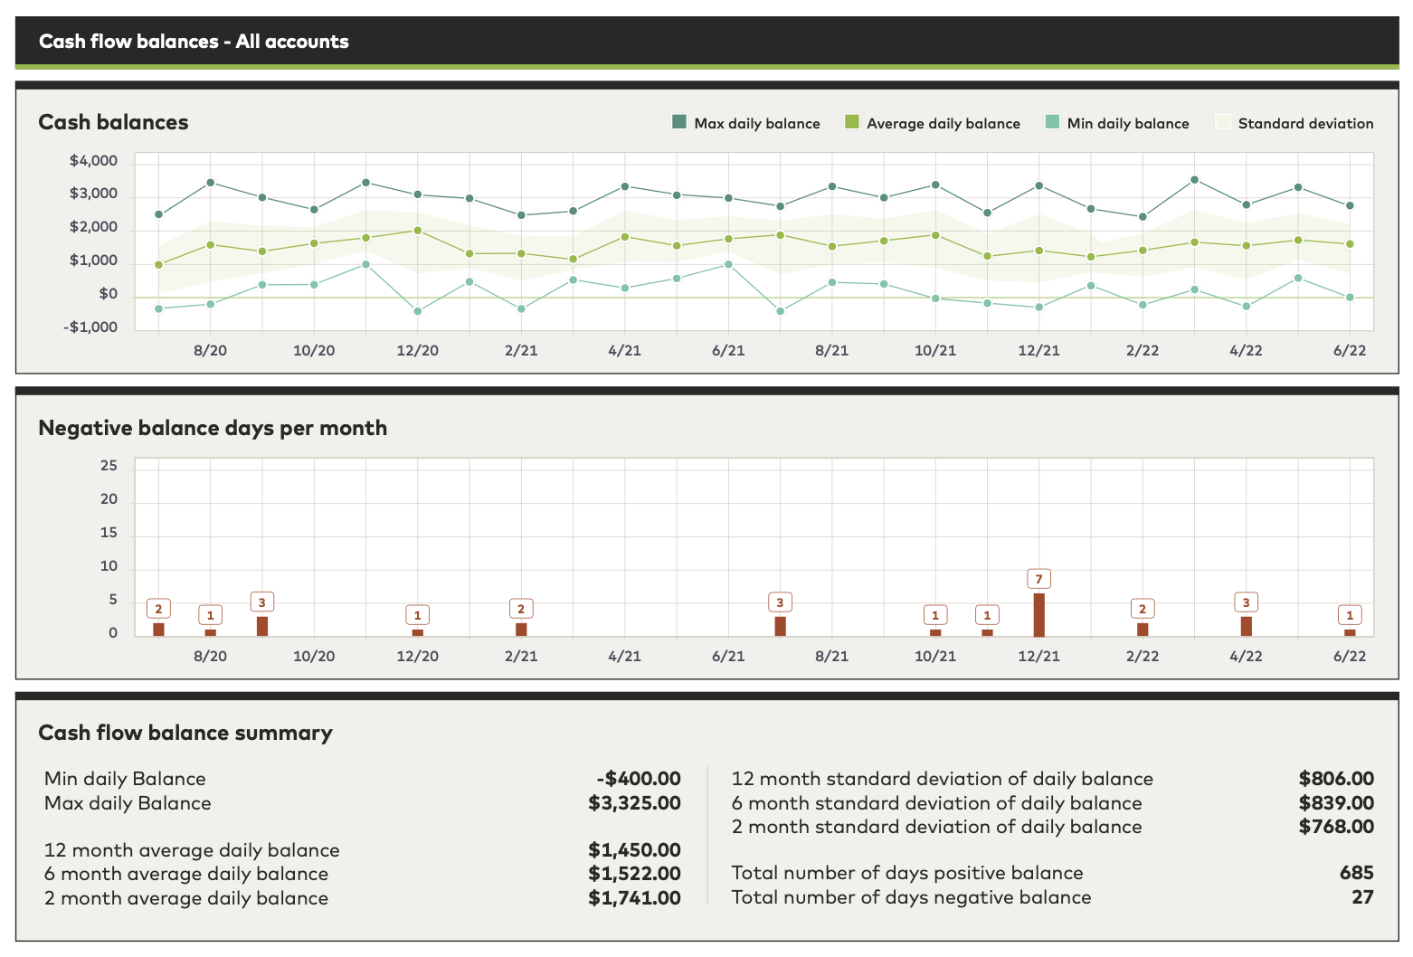
Task: Select the 12/21 negative days bar labeled 7
Action: (1038, 615)
